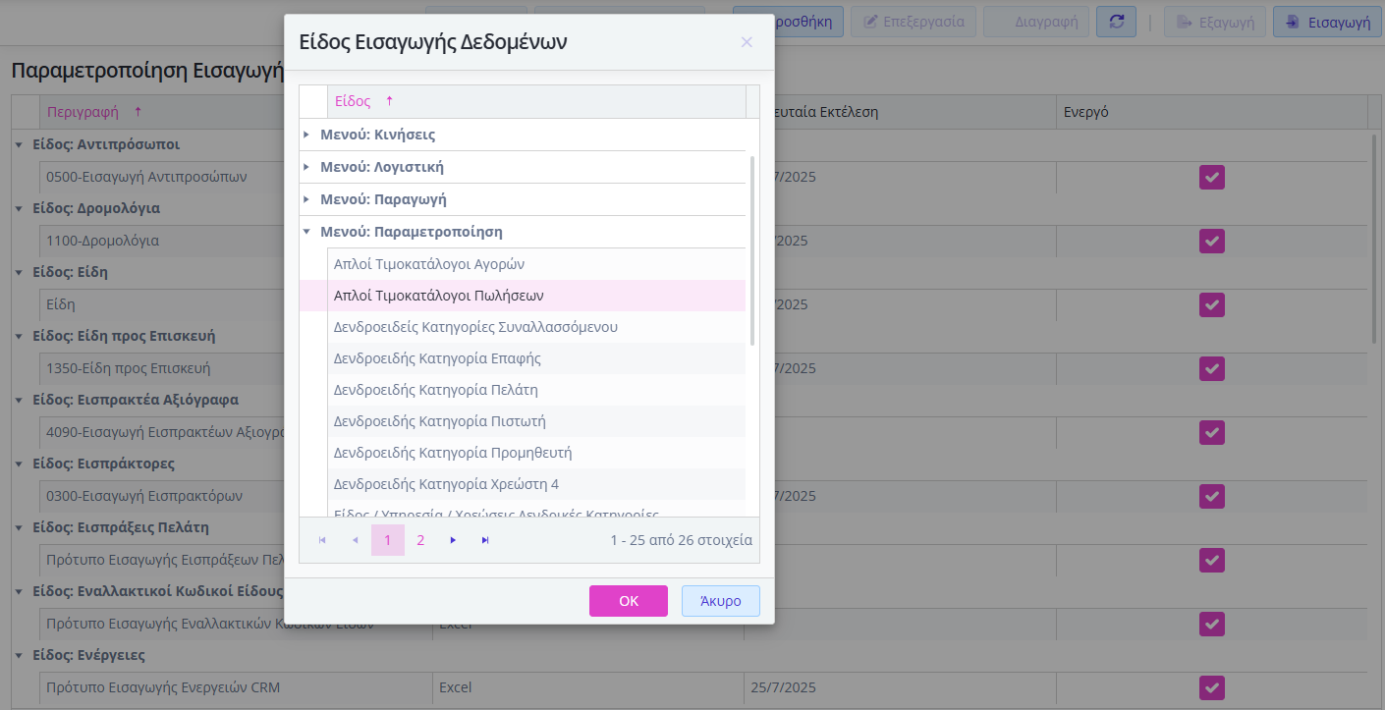Toggle Ενεργό checkbox for 1100-Δρομολόγια row
The image size is (1385, 710).
click(1211, 241)
